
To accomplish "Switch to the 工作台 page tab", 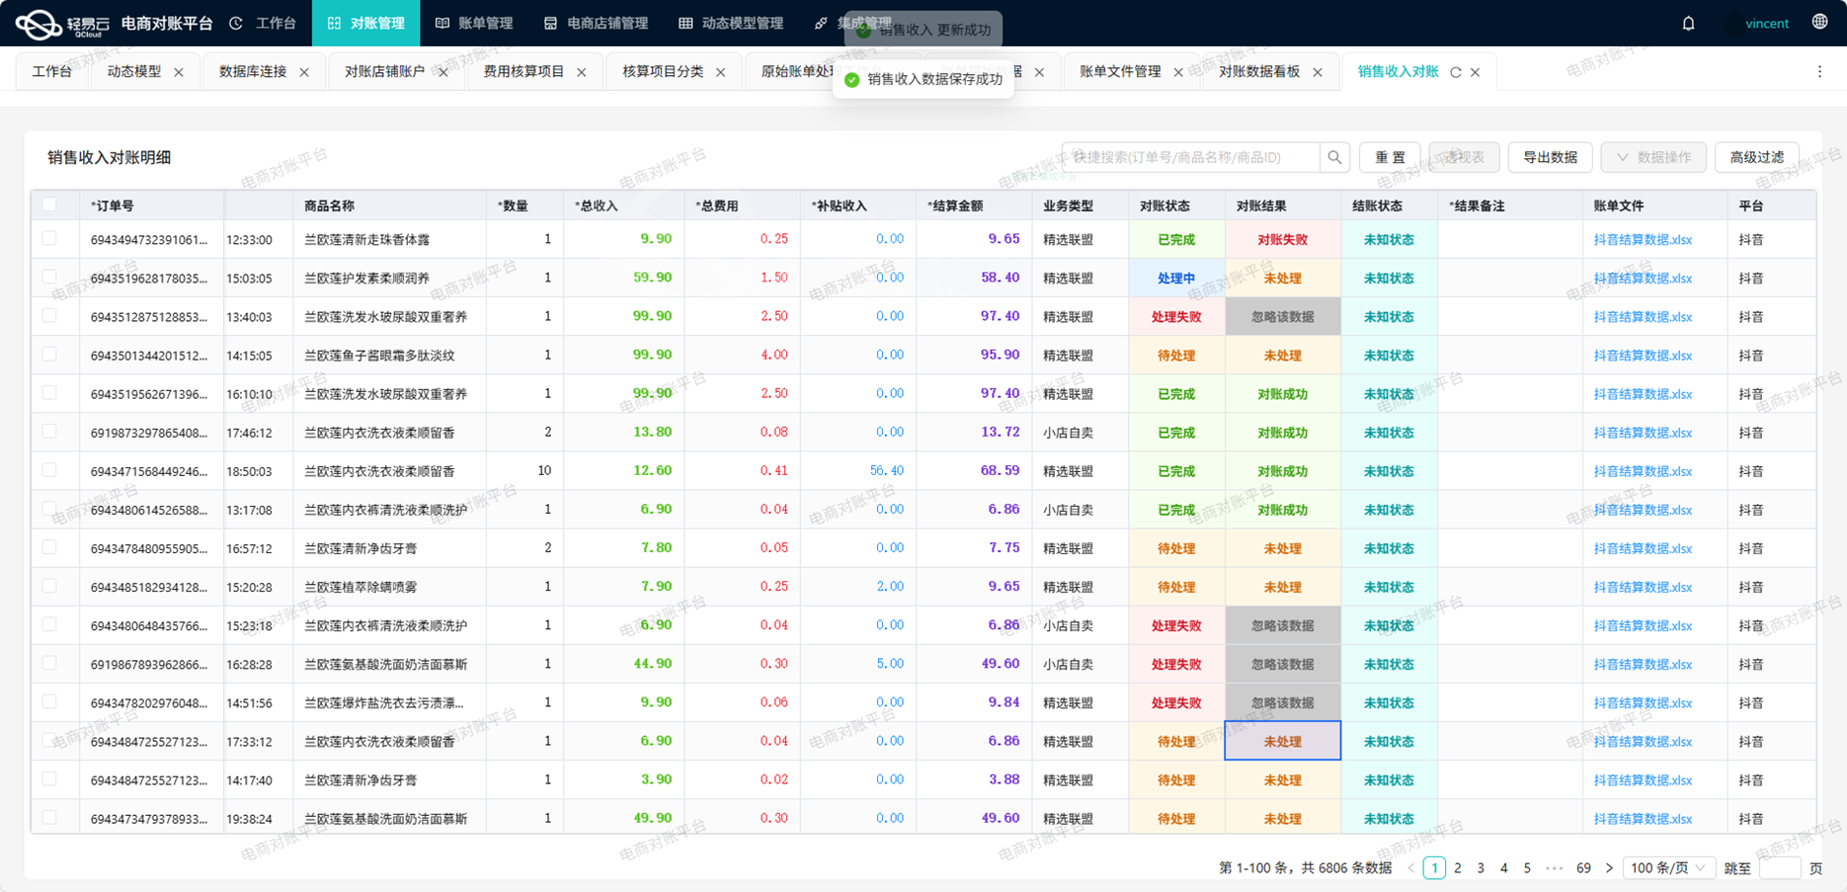I will pos(52,72).
